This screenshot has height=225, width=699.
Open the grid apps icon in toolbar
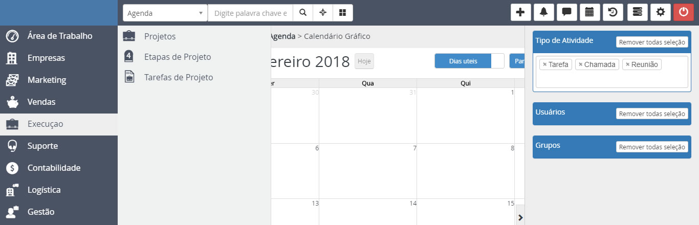coord(343,13)
